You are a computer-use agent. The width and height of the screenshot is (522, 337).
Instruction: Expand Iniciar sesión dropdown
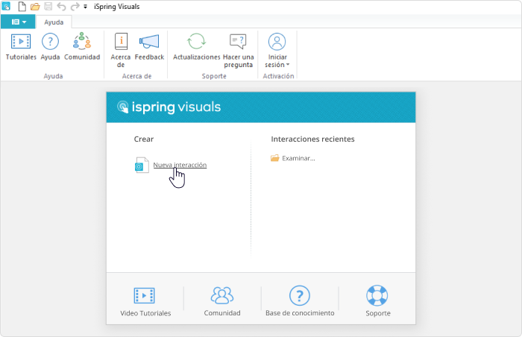pos(277,50)
